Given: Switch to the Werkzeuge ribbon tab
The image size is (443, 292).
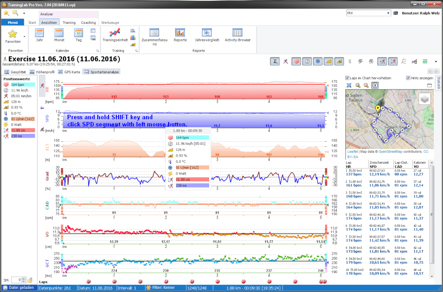Looking at the screenshot, I should tap(110, 22).
